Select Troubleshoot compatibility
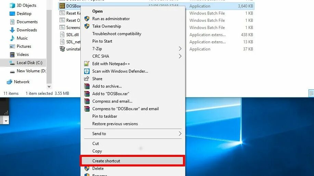Image resolution: width=314 pixels, height=176 pixels. click(x=117, y=34)
